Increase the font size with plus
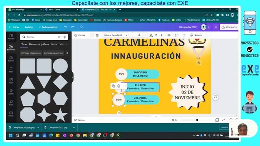Image resolution: width=260 pixels, height=146 pixels. click(145, 35)
